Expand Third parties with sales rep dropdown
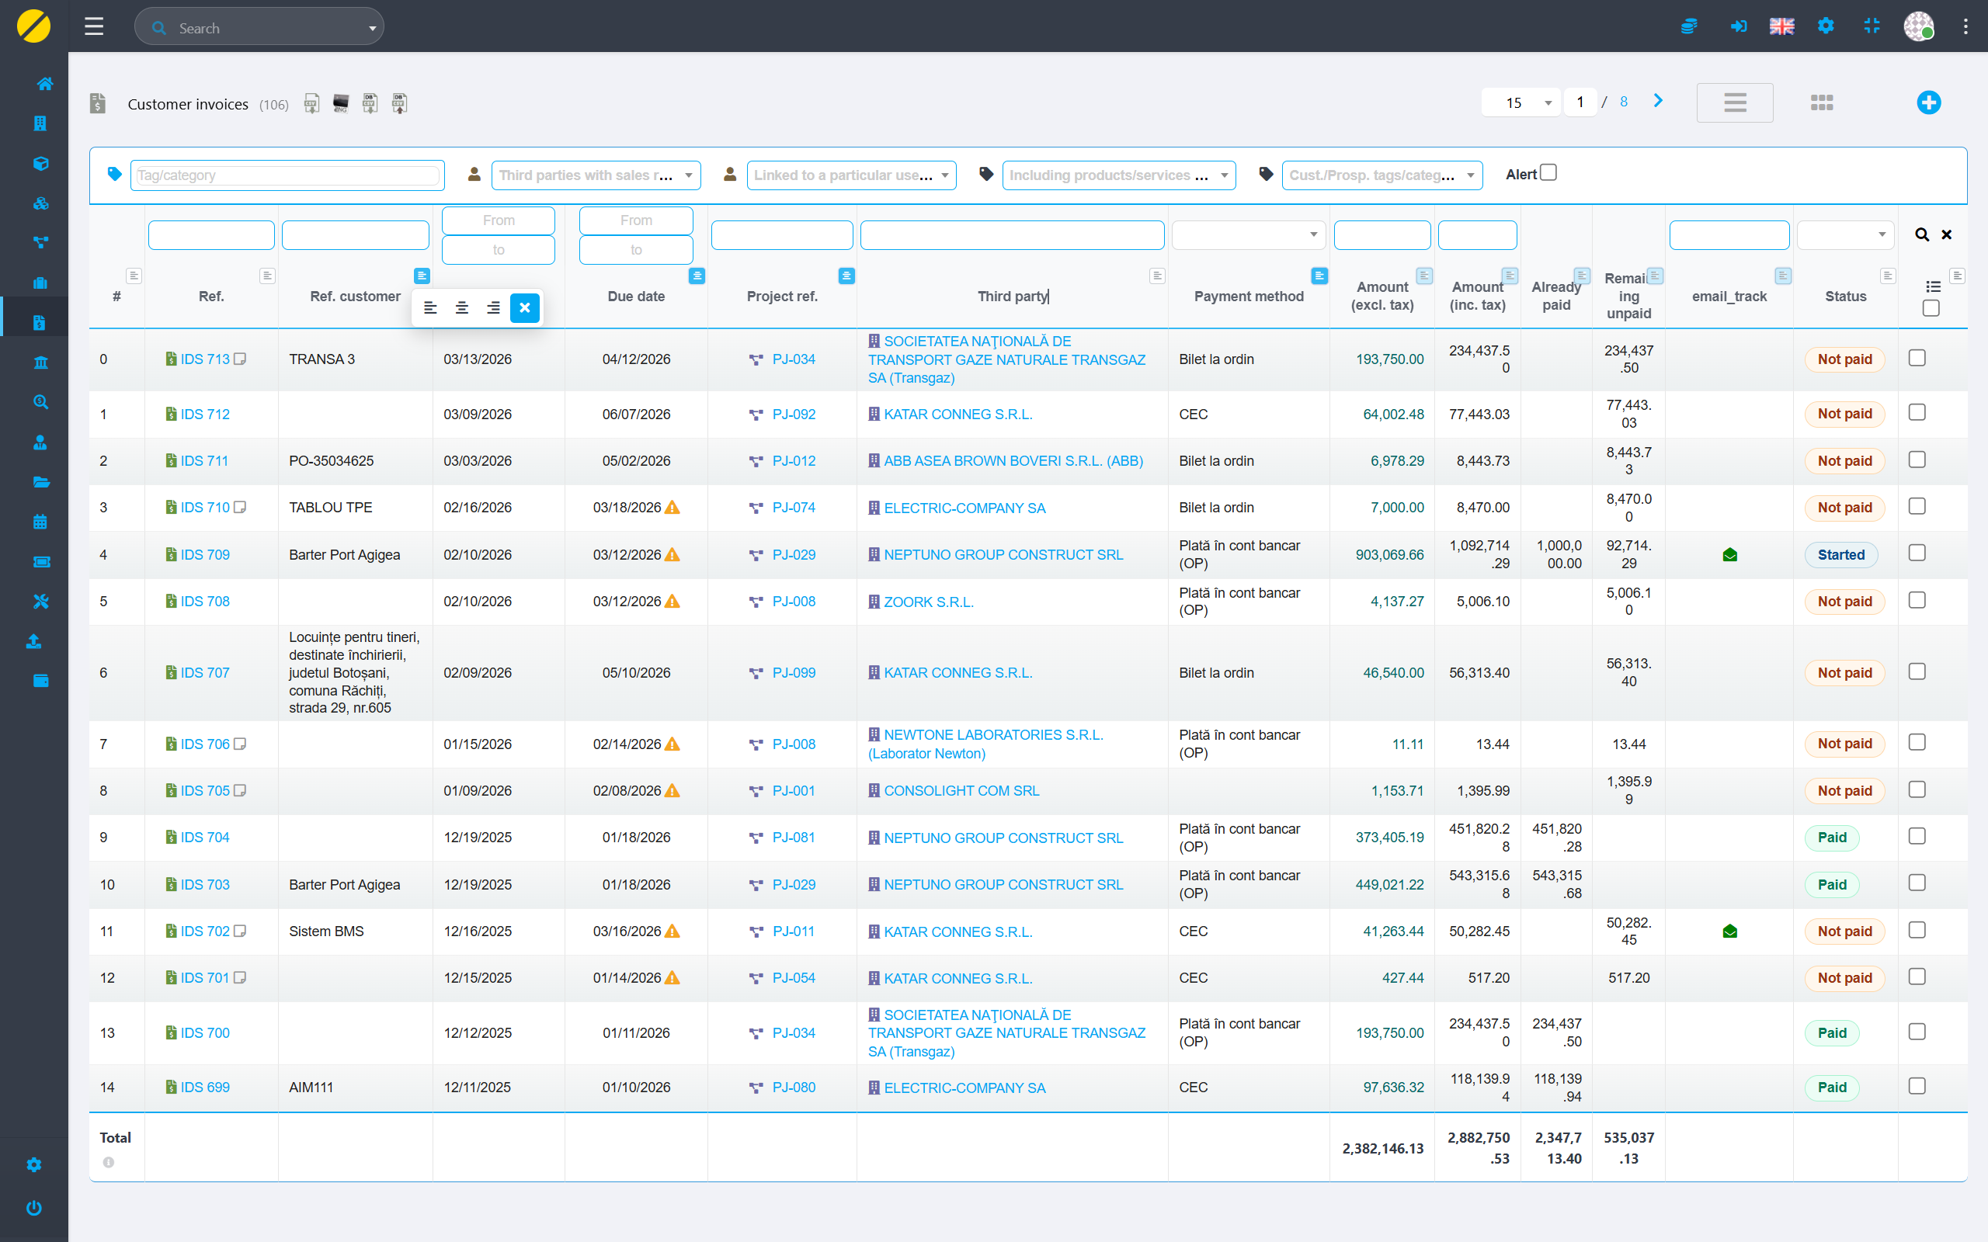This screenshot has height=1242, width=1988. click(596, 175)
